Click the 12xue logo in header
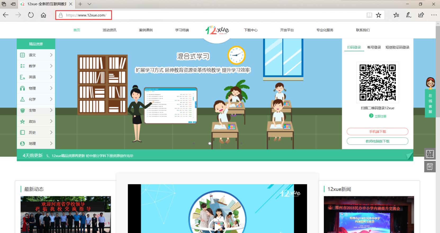This screenshot has height=233, width=440. (x=217, y=30)
